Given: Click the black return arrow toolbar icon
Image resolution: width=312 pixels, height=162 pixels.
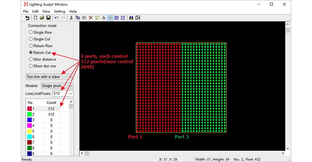Looking at the screenshot, I should (x=27, y=18).
